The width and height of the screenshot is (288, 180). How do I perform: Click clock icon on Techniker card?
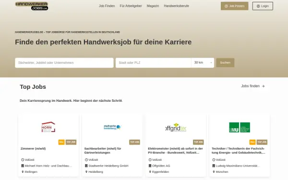coord(214,160)
